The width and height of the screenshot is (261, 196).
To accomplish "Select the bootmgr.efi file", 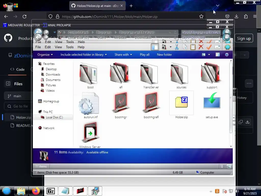I will pos(151,105).
